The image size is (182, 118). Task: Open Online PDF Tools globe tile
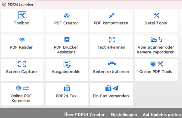pos(156,70)
